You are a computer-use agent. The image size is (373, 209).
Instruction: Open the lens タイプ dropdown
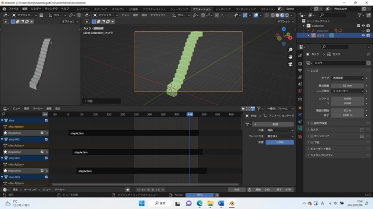click(x=347, y=78)
